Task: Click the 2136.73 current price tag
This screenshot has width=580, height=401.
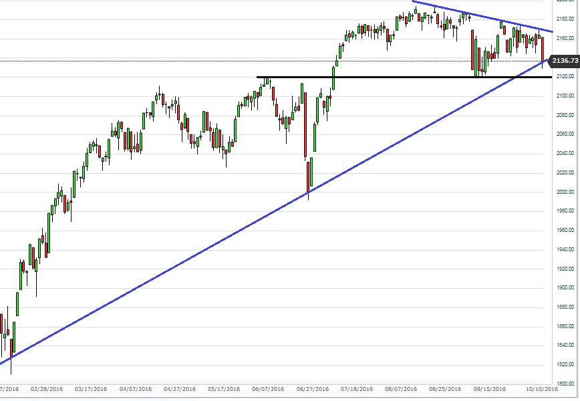Action: (563, 61)
